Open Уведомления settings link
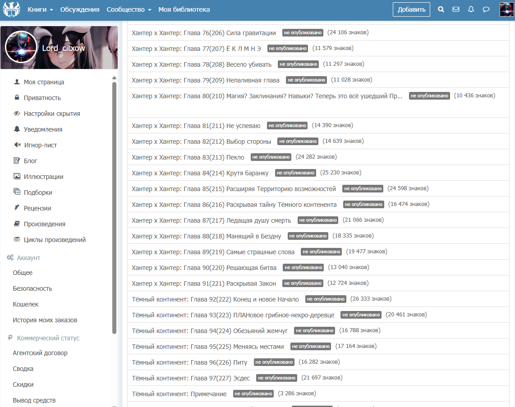The height and width of the screenshot is (407, 515). (43, 129)
